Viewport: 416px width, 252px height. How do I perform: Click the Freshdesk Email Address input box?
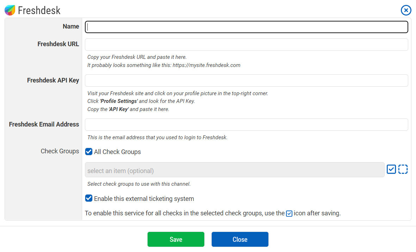(x=246, y=125)
